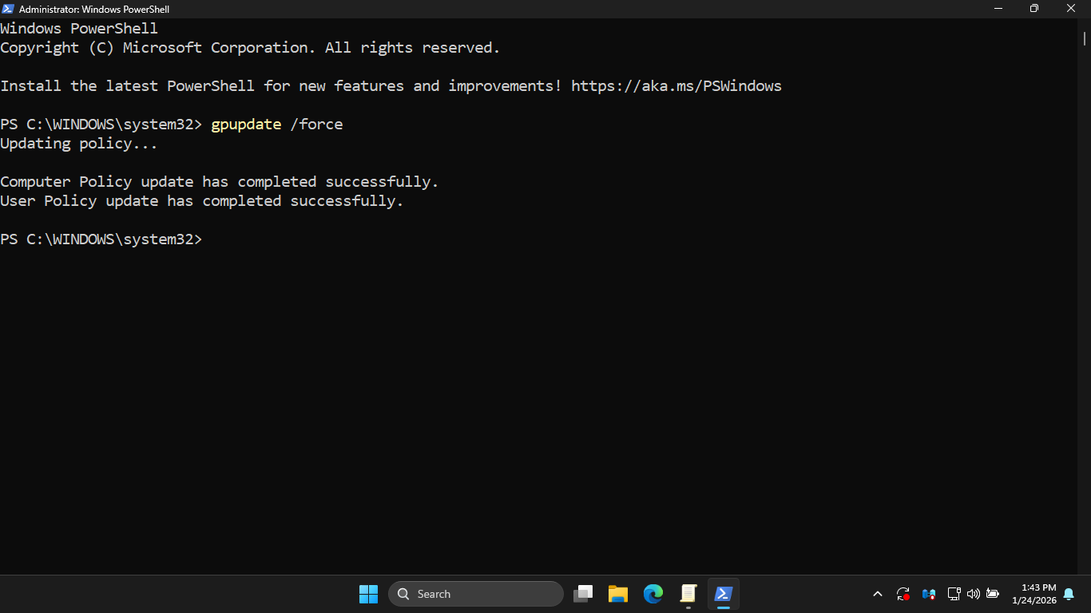
Task: Click the Windows Update restart tray icon
Action: [903, 594]
